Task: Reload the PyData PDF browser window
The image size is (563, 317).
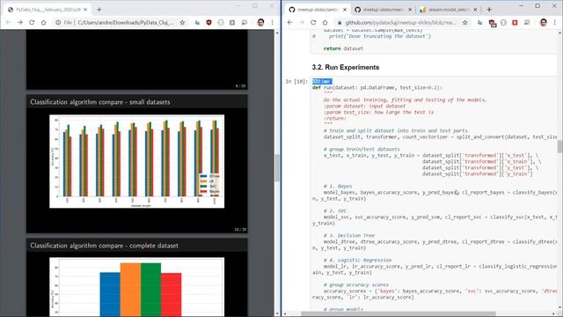Action: [32, 23]
